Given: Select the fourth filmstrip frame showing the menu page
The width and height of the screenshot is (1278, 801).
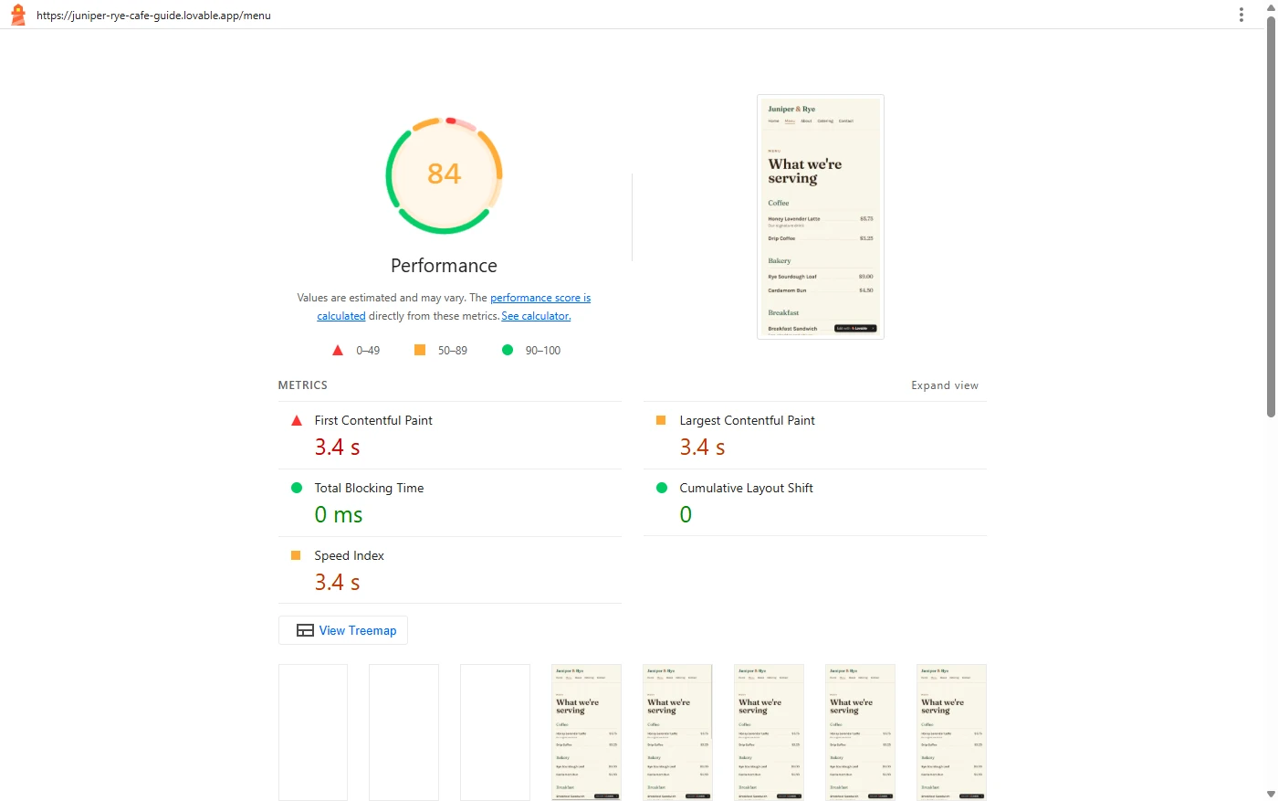Looking at the screenshot, I should pos(587,732).
